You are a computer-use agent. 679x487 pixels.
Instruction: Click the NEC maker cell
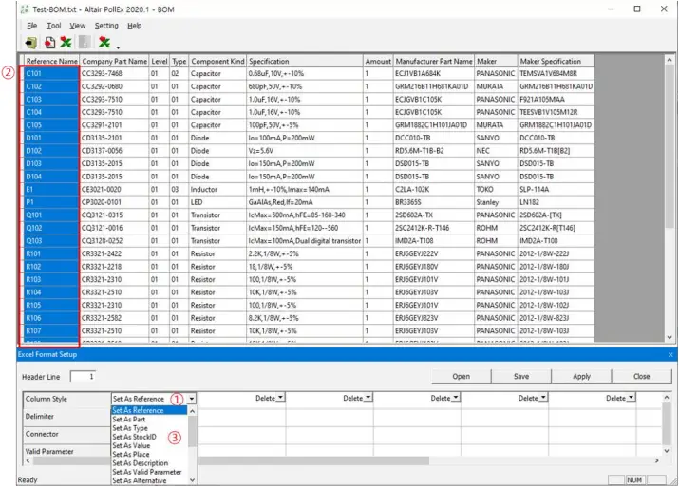pyautogui.click(x=496, y=151)
